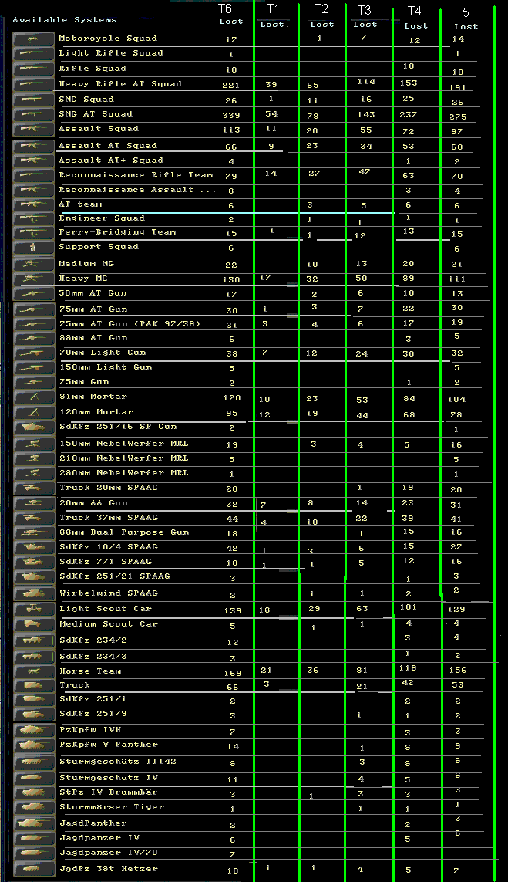Select the 75mm AT Gun (PAK 97/38) label
This screenshot has width=508, height=882.
(x=130, y=323)
